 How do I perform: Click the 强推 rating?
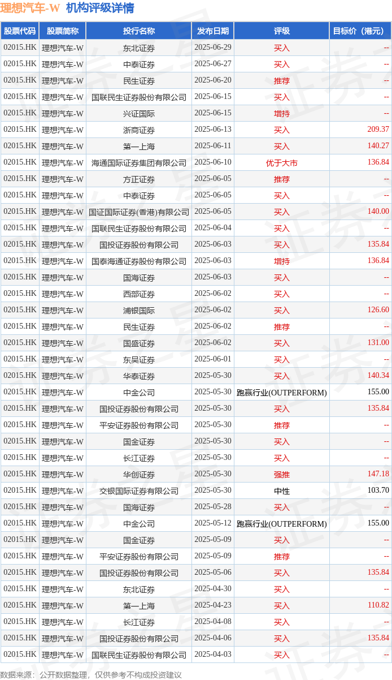pyautogui.click(x=281, y=474)
